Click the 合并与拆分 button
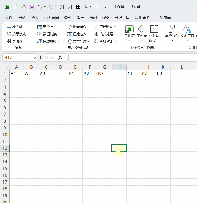This screenshot has width=197, height=203. [154, 33]
